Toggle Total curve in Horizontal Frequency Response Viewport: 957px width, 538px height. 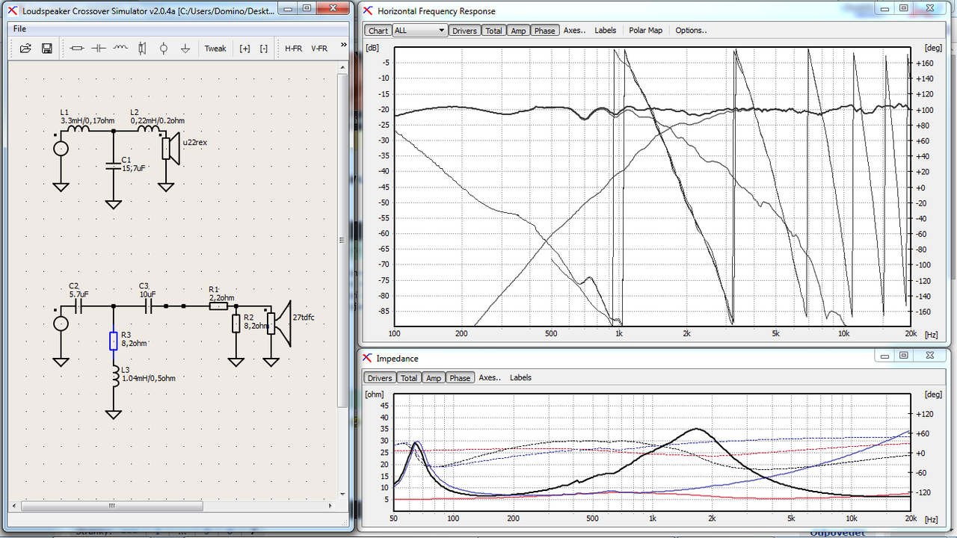493,31
